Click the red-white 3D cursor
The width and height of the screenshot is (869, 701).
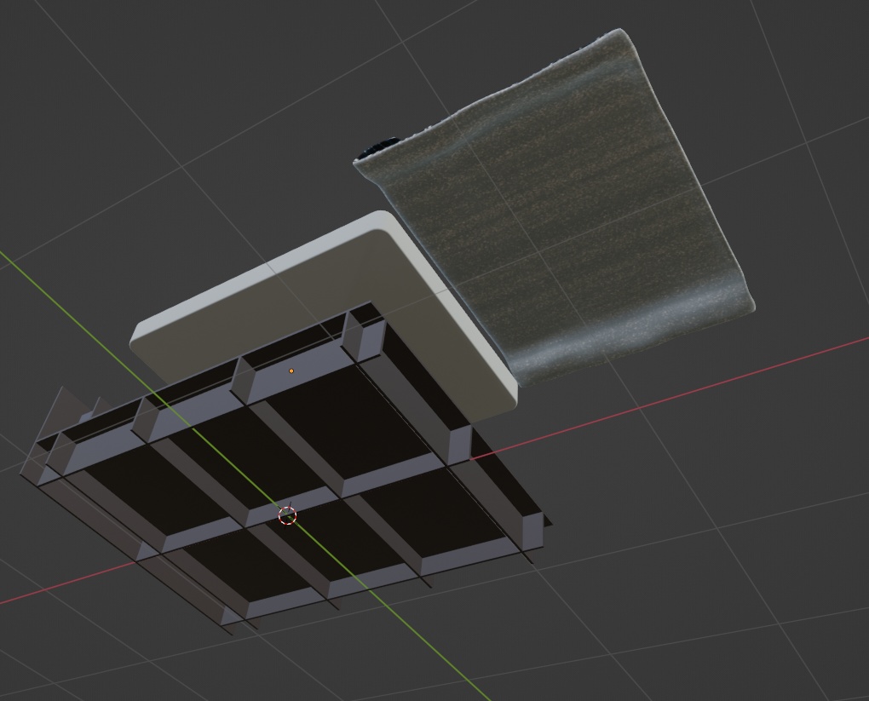tap(287, 516)
